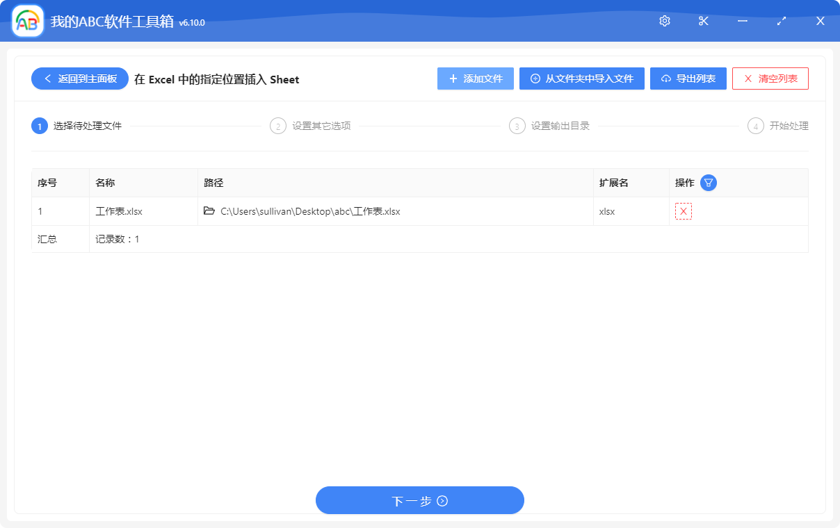
Task: Click the filter icon beside 操作 header
Action: pos(709,183)
